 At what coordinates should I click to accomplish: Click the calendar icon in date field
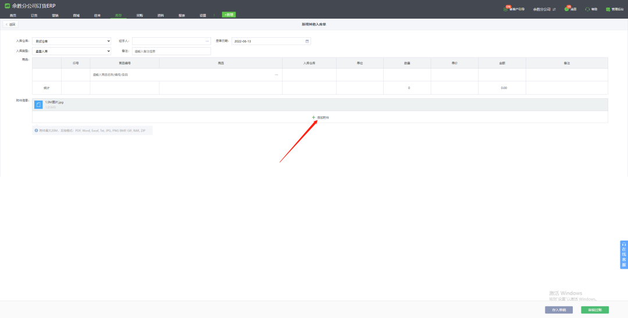tap(307, 41)
